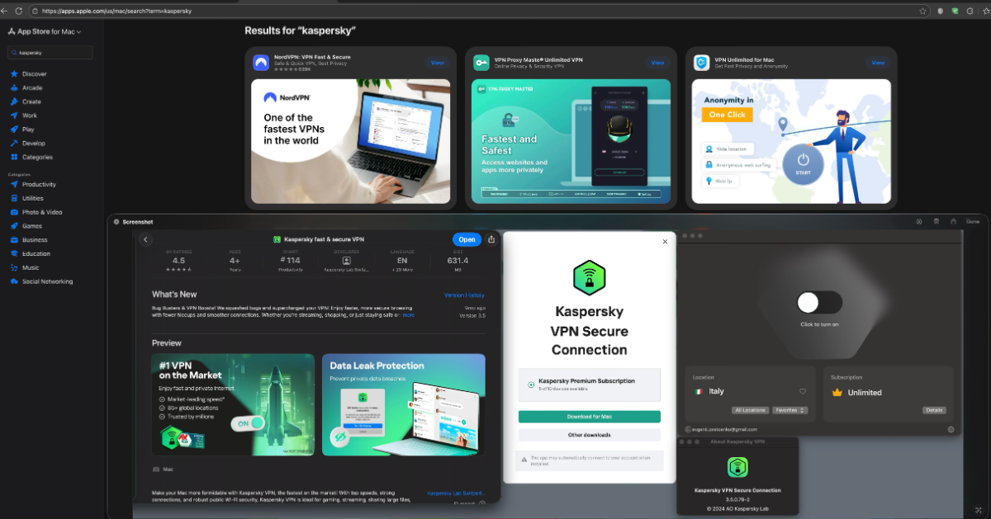Open Kaspersky Lab Switzerland developer link

click(x=456, y=493)
